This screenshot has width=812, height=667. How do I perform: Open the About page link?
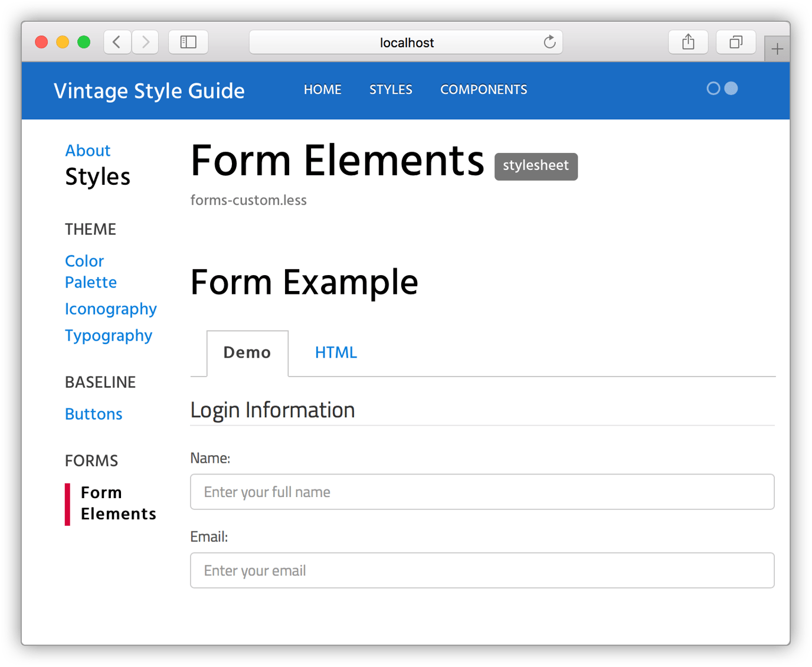(87, 151)
